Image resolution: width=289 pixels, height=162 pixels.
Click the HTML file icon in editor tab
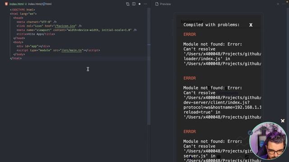pos(6,4)
